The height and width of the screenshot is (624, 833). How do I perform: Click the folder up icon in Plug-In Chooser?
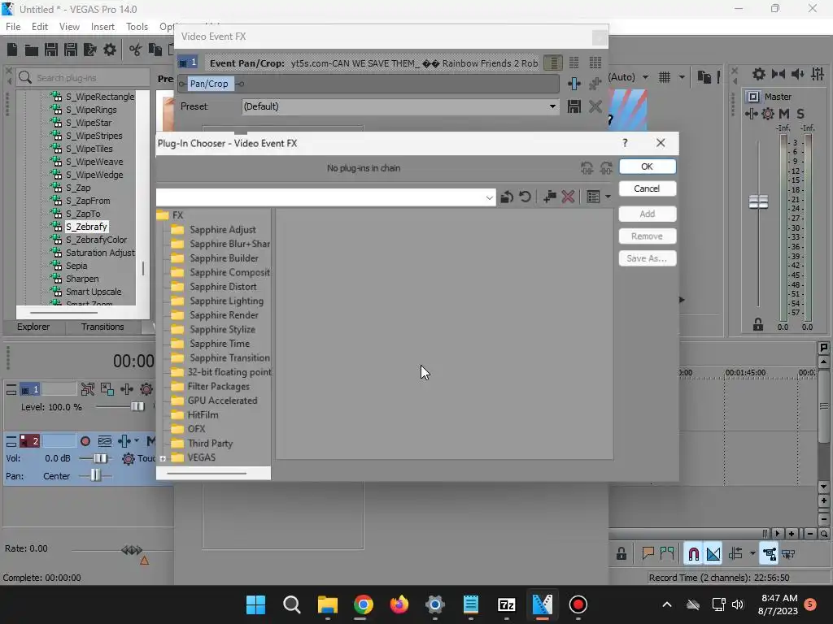coord(506,197)
